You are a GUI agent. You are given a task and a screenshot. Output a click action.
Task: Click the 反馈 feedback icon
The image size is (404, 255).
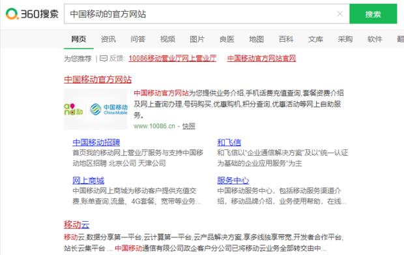tap(104, 59)
